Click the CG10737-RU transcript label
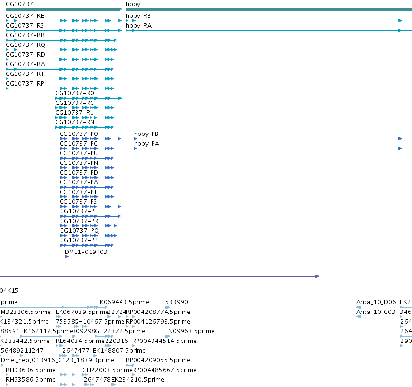Screen dimensions: 412x387 click(75, 113)
